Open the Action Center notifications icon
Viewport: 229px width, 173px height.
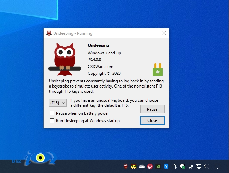[217, 166]
